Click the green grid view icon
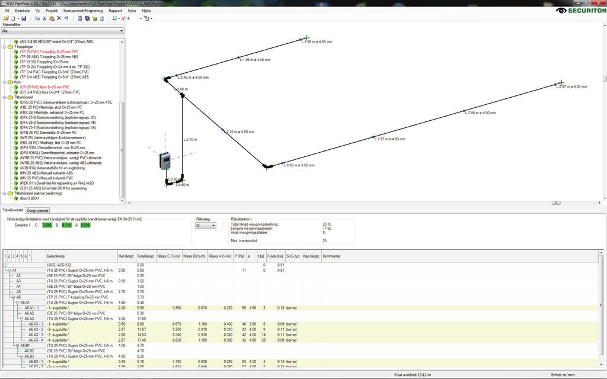The height and width of the screenshot is (379, 607). coord(114,18)
